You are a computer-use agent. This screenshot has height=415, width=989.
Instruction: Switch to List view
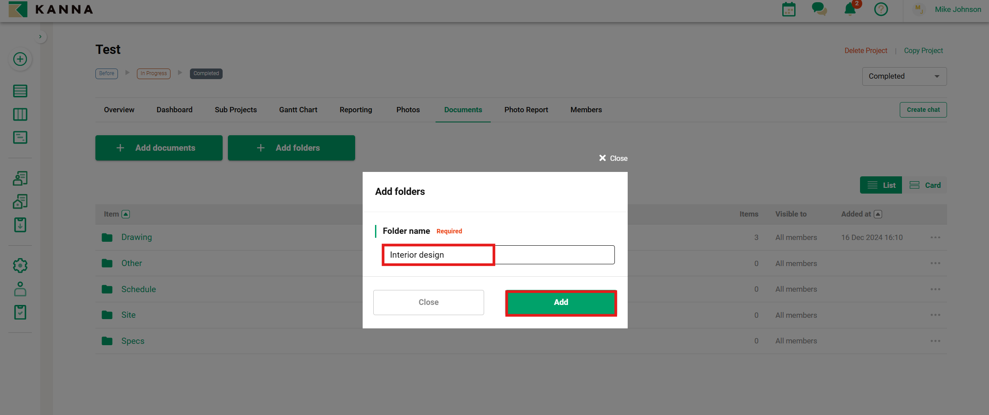click(881, 185)
